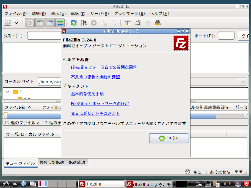The height and width of the screenshot is (188, 251).
Task: Click the keyboard layout tray icon
Action: pyautogui.click(x=207, y=184)
